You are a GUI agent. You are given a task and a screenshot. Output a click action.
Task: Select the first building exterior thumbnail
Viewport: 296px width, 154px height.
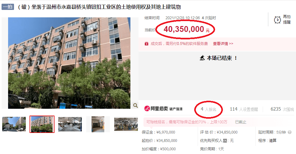pos(14,124)
